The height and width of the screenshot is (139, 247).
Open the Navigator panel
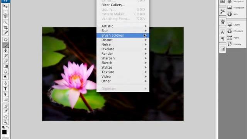tap(236, 2)
